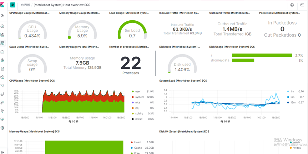Click the Memory Usage ECS chart title
308x154 pixels.
coord(35,132)
